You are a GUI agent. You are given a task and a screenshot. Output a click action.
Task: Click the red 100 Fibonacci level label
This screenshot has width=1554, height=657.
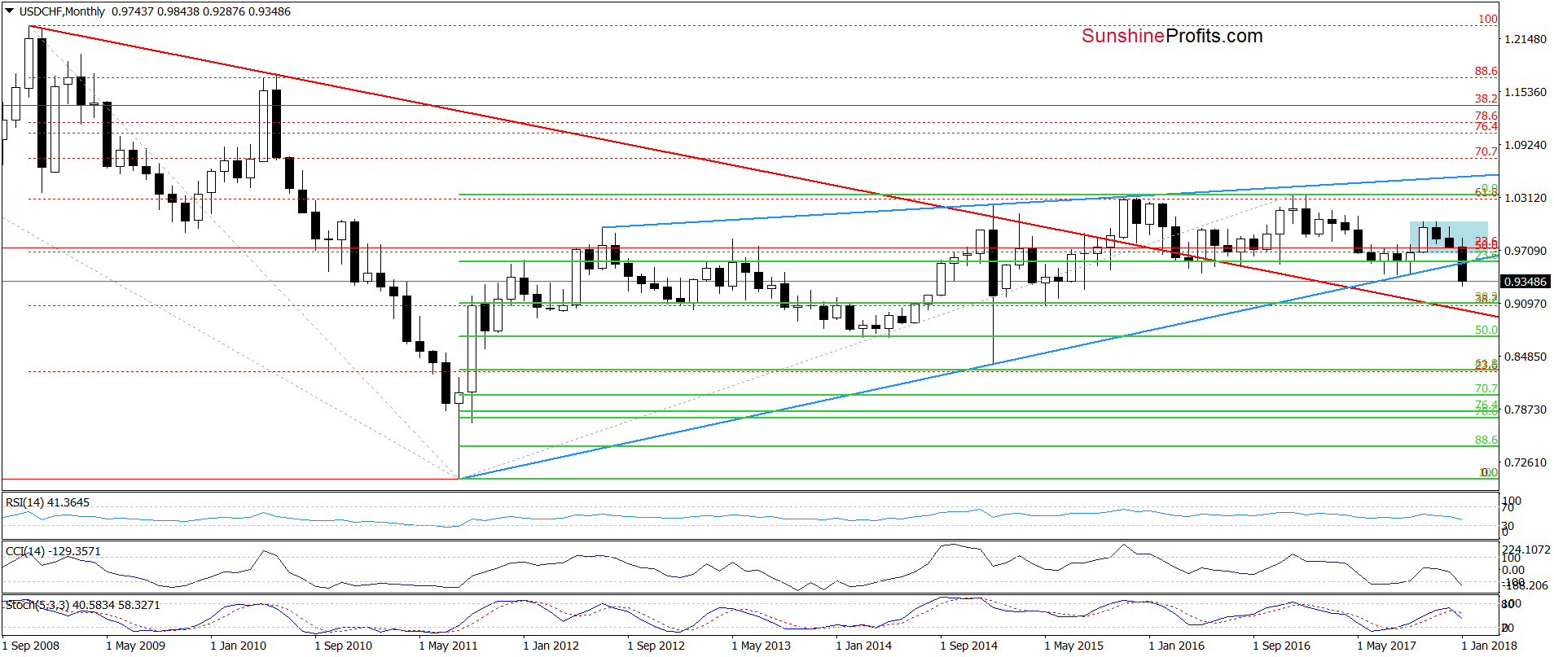tap(1488, 19)
